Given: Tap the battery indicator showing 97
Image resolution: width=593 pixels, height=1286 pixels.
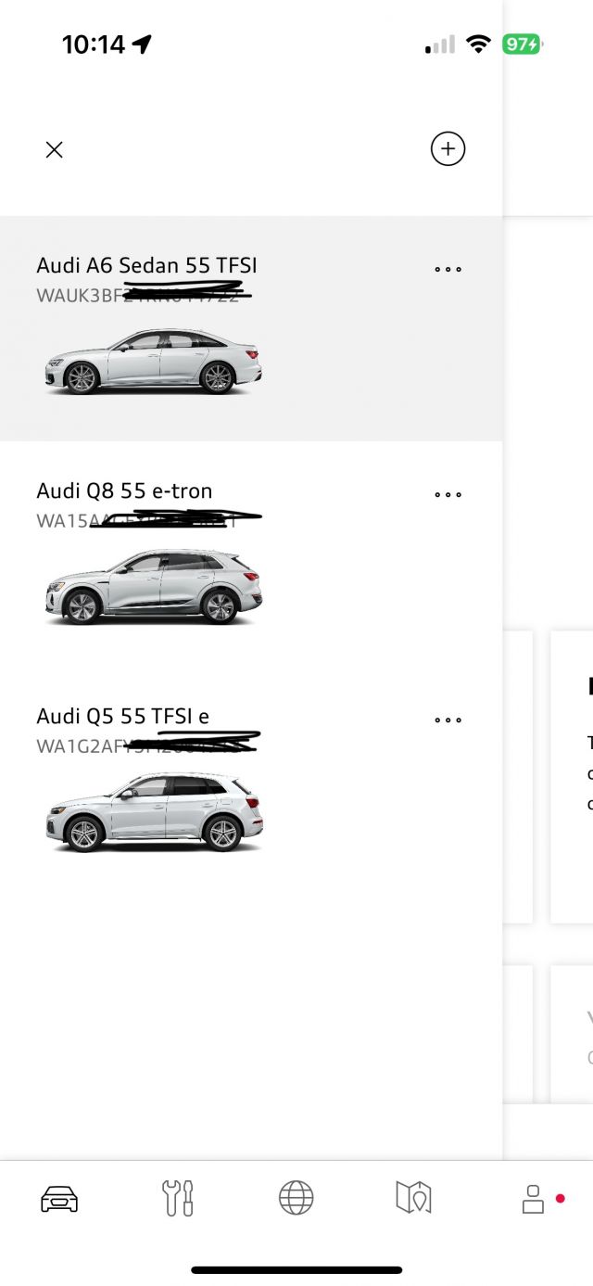Looking at the screenshot, I should (x=523, y=45).
